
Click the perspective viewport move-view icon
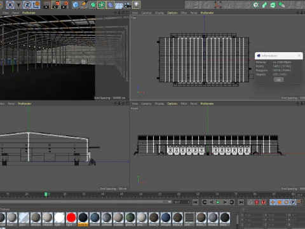[115, 13]
